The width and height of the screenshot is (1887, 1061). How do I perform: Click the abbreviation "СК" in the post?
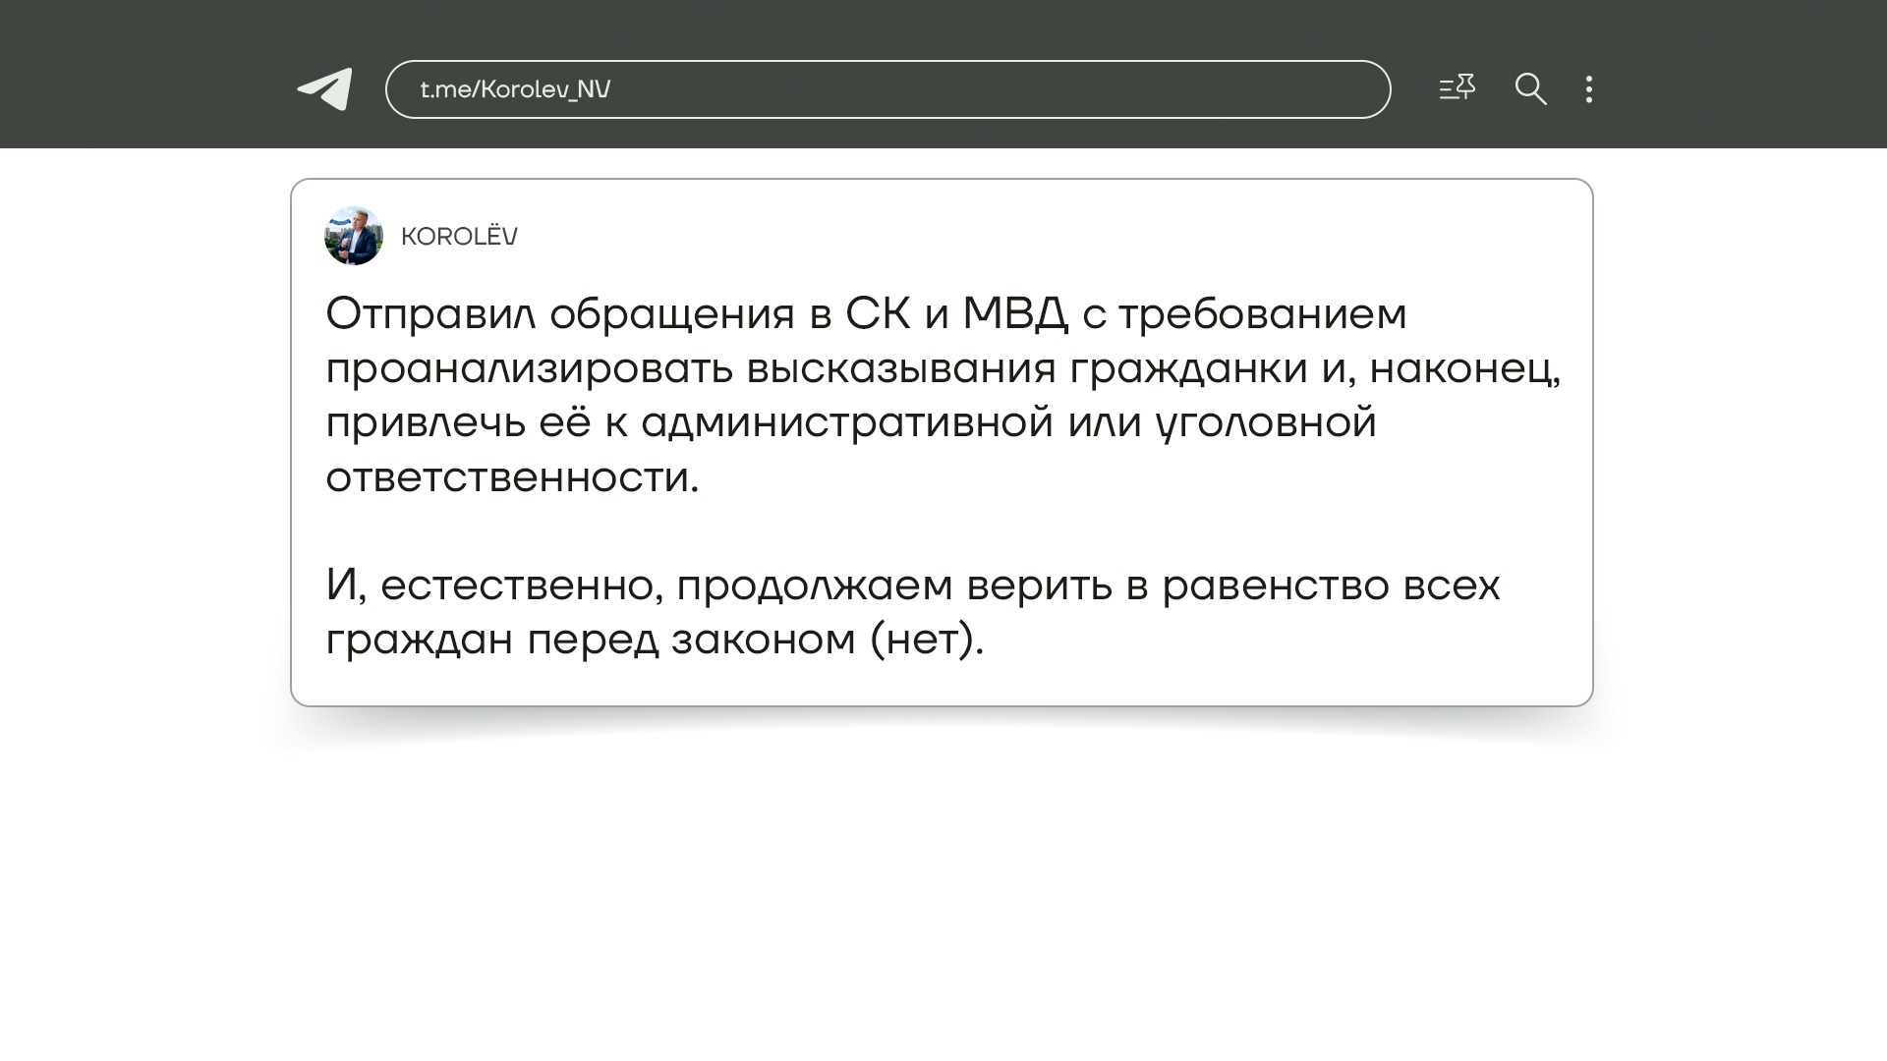tap(878, 314)
